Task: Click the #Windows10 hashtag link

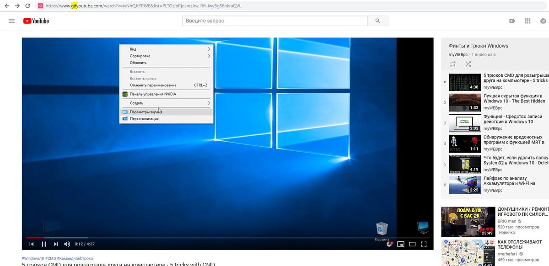Action: pos(32,259)
